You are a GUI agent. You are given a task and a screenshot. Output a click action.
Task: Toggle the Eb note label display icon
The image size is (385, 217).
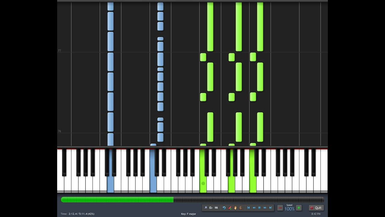click(211, 208)
